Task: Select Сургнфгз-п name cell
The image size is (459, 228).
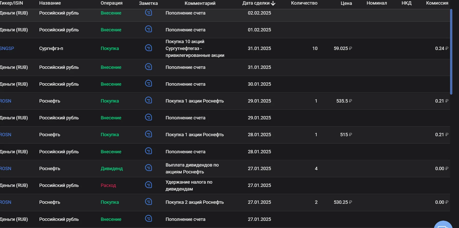Action: [51, 48]
